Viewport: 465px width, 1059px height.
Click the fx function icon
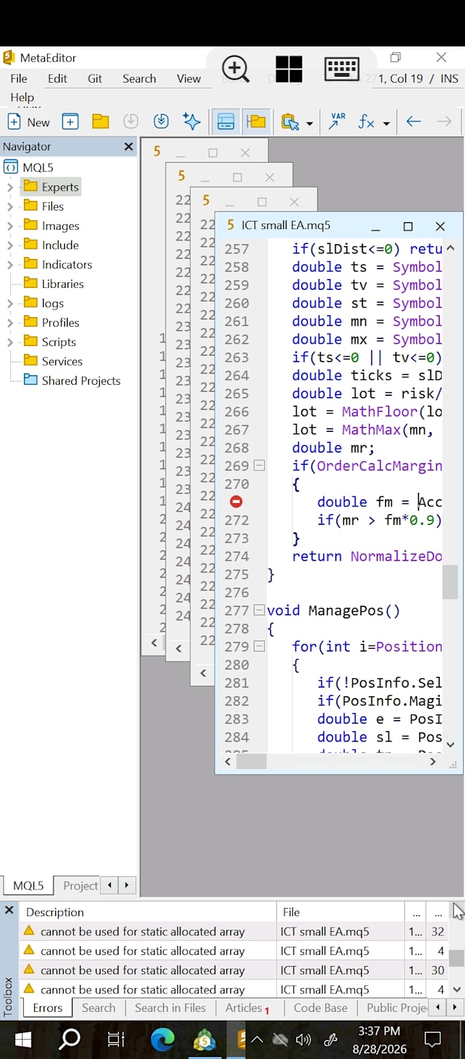367,122
